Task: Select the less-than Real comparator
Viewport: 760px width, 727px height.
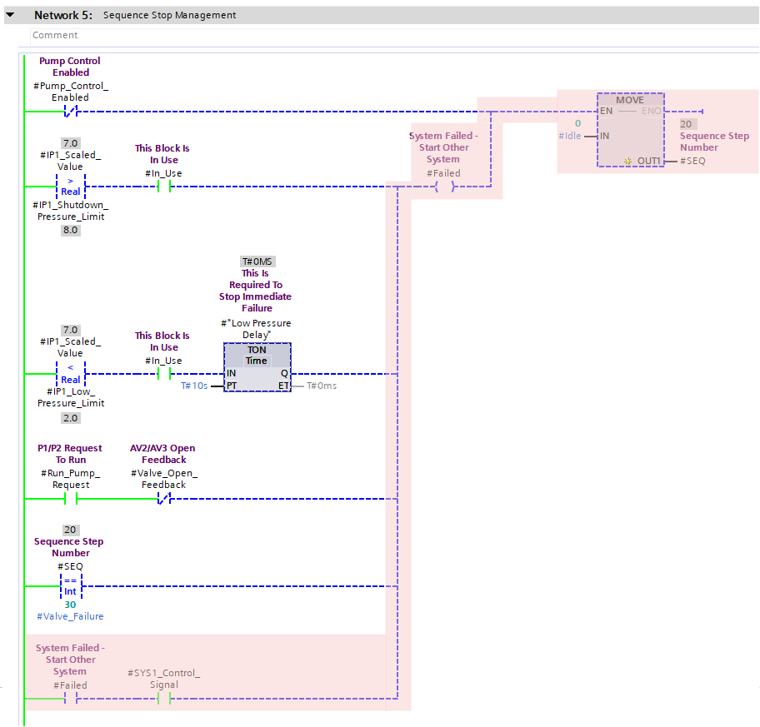Action: 71,373
